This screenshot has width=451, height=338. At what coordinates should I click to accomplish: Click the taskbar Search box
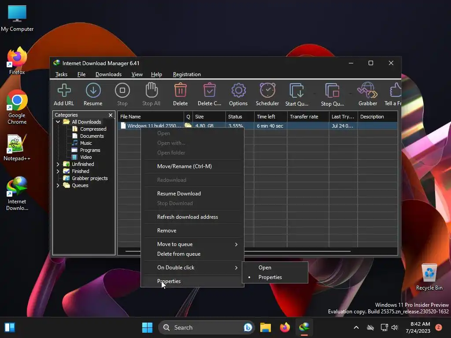tap(206, 327)
